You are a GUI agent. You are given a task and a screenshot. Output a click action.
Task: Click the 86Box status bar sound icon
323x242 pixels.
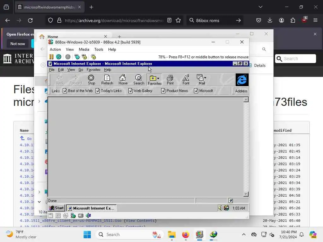[88, 216]
